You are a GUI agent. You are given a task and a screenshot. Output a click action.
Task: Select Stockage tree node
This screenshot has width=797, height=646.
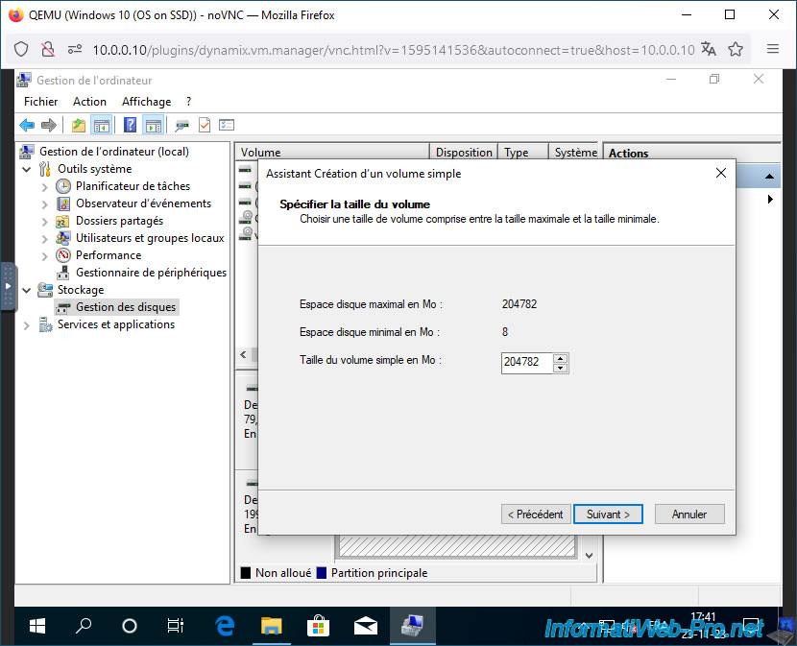tap(81, 290)
